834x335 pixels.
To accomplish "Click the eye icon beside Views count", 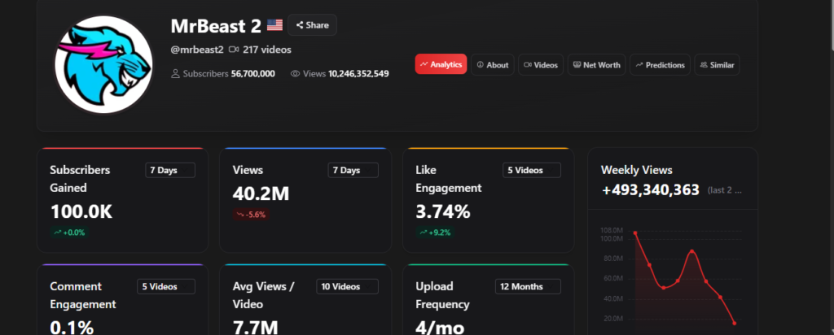I will click(x=295, y=74).
